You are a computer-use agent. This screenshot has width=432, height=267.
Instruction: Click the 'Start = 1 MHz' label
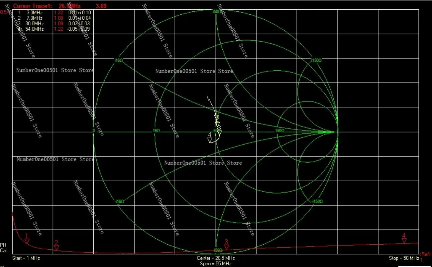26,258
